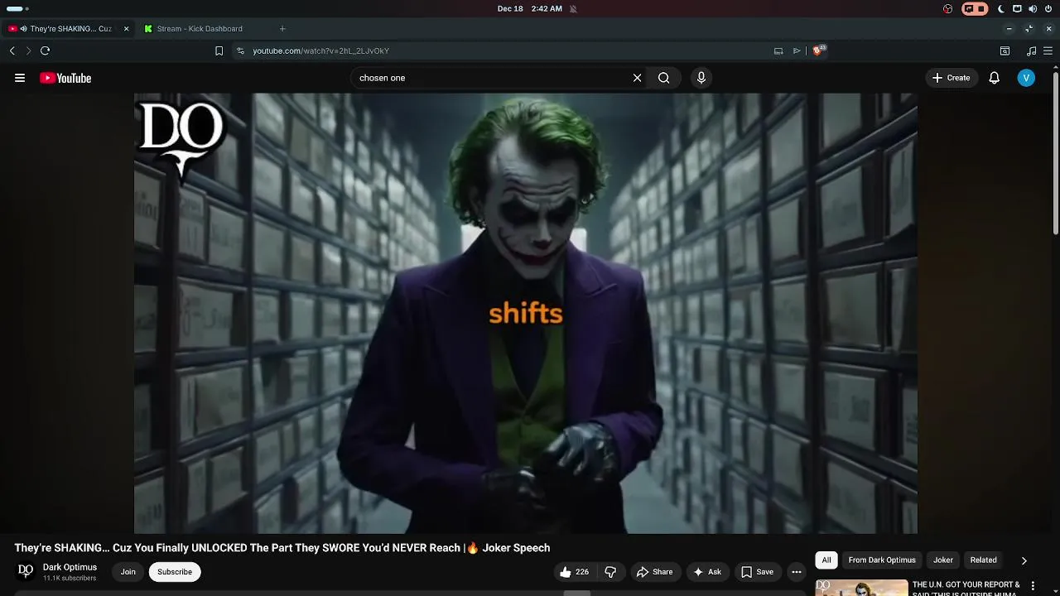The image size is (1060, 596).
Task: Close the YouTube browser tab
Action: 126,29
